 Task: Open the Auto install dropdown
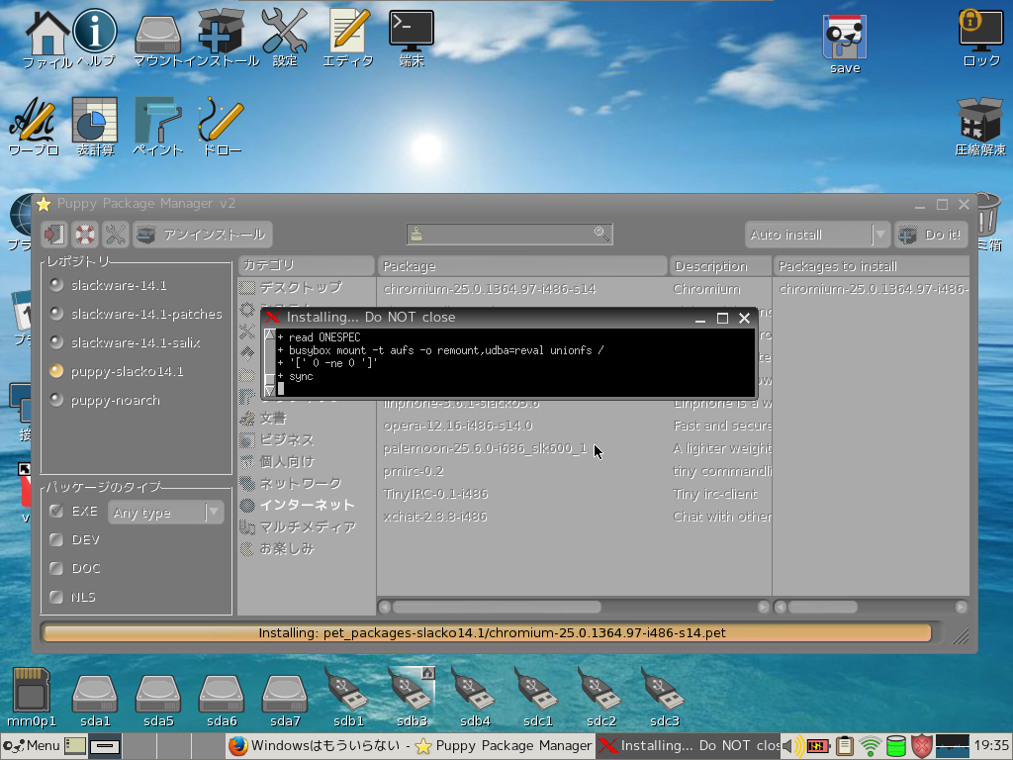click(x=817, y=234)
